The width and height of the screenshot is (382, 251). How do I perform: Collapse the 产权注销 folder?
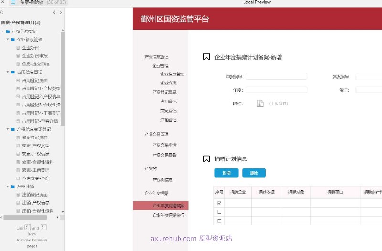(8, 186)
